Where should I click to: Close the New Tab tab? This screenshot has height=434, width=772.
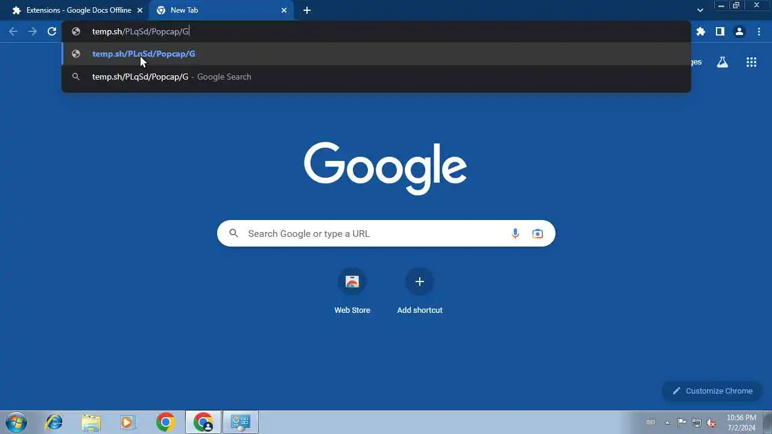284,10
